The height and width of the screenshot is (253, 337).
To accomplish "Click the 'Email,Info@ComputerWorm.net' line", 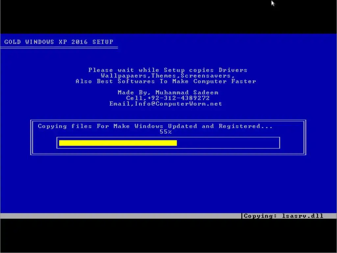I will [x=166, y=104].
